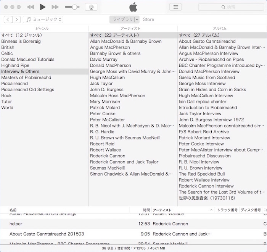267x252 pixels.
Task: Click the forward navigation arrow
Action: tap(17, 19)
